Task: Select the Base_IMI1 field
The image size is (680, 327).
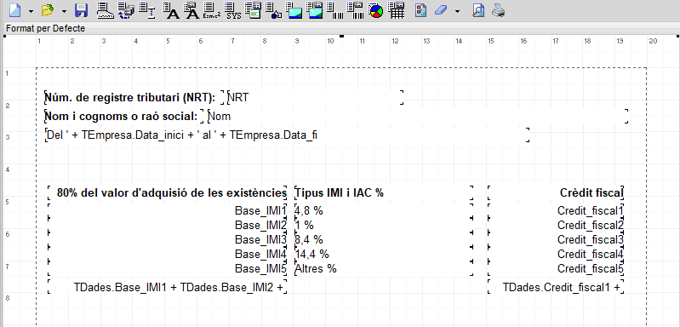Action: (168, 211)
